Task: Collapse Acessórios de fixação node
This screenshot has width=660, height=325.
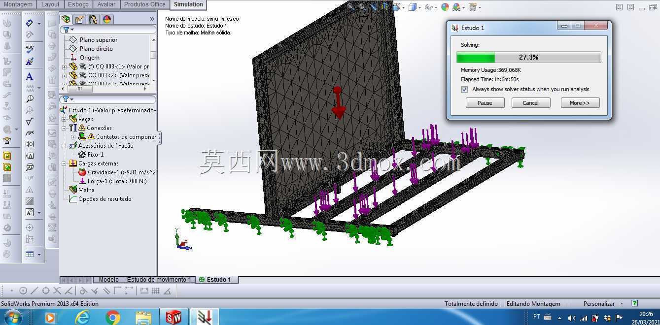Action: pos(64,146)
